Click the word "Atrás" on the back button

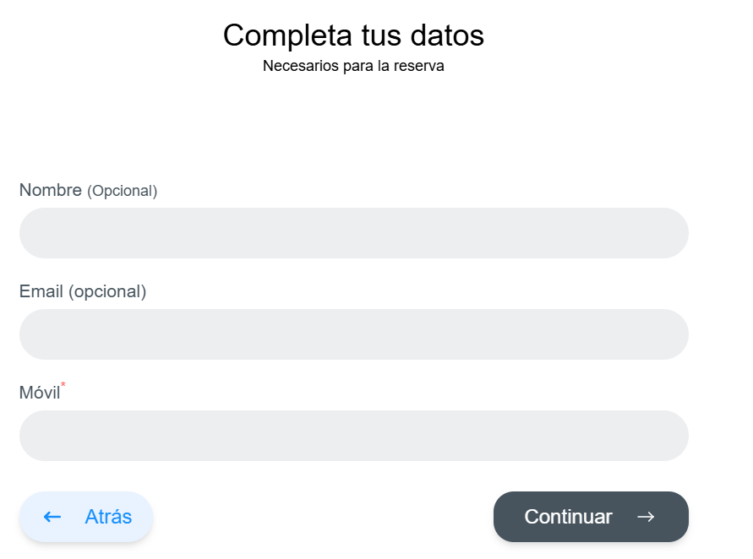[108, 517]
